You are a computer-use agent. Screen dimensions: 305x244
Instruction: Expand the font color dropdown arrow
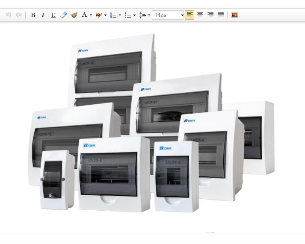91,15
